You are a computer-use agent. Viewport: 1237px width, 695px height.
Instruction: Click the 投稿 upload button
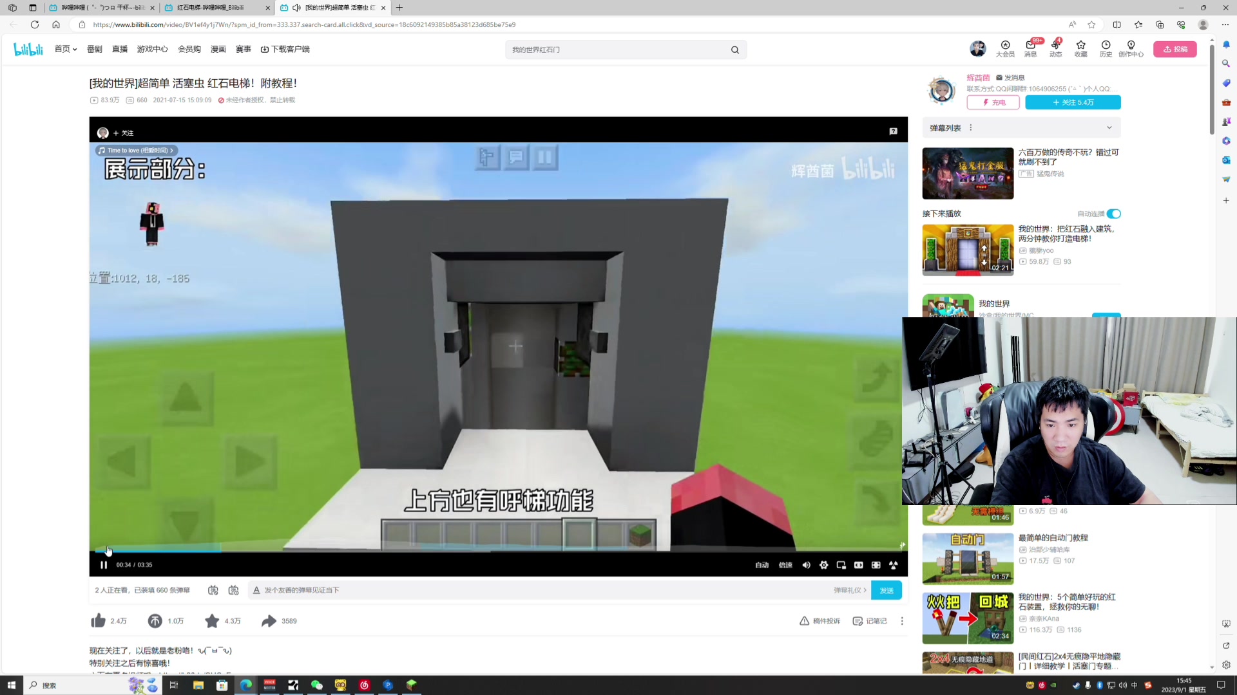coord(1175,49)
